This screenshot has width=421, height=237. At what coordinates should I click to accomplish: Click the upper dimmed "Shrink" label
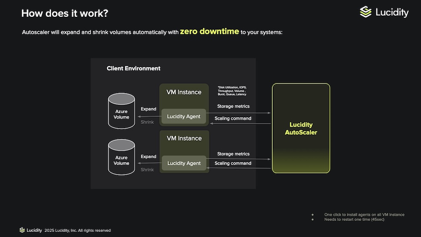(x=147, y=122)
